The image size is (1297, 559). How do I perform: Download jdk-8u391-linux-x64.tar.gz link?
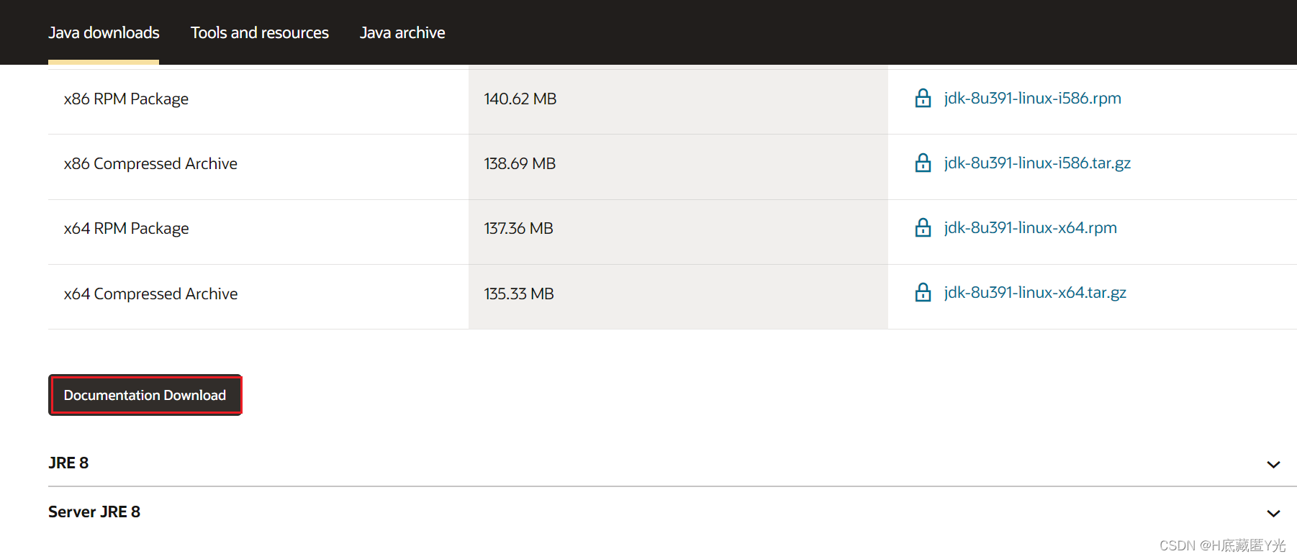coord(1035,292)
